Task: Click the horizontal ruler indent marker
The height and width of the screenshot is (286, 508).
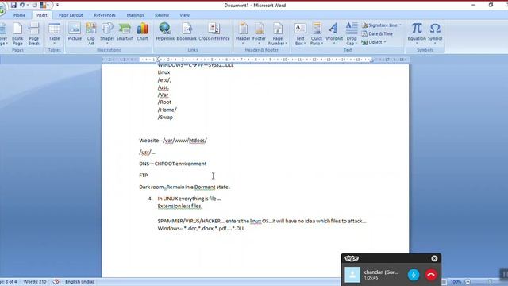Action: (x=157, y=60)
